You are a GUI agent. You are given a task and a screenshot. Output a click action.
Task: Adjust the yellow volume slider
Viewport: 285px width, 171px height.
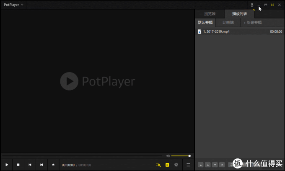point(181,156)
